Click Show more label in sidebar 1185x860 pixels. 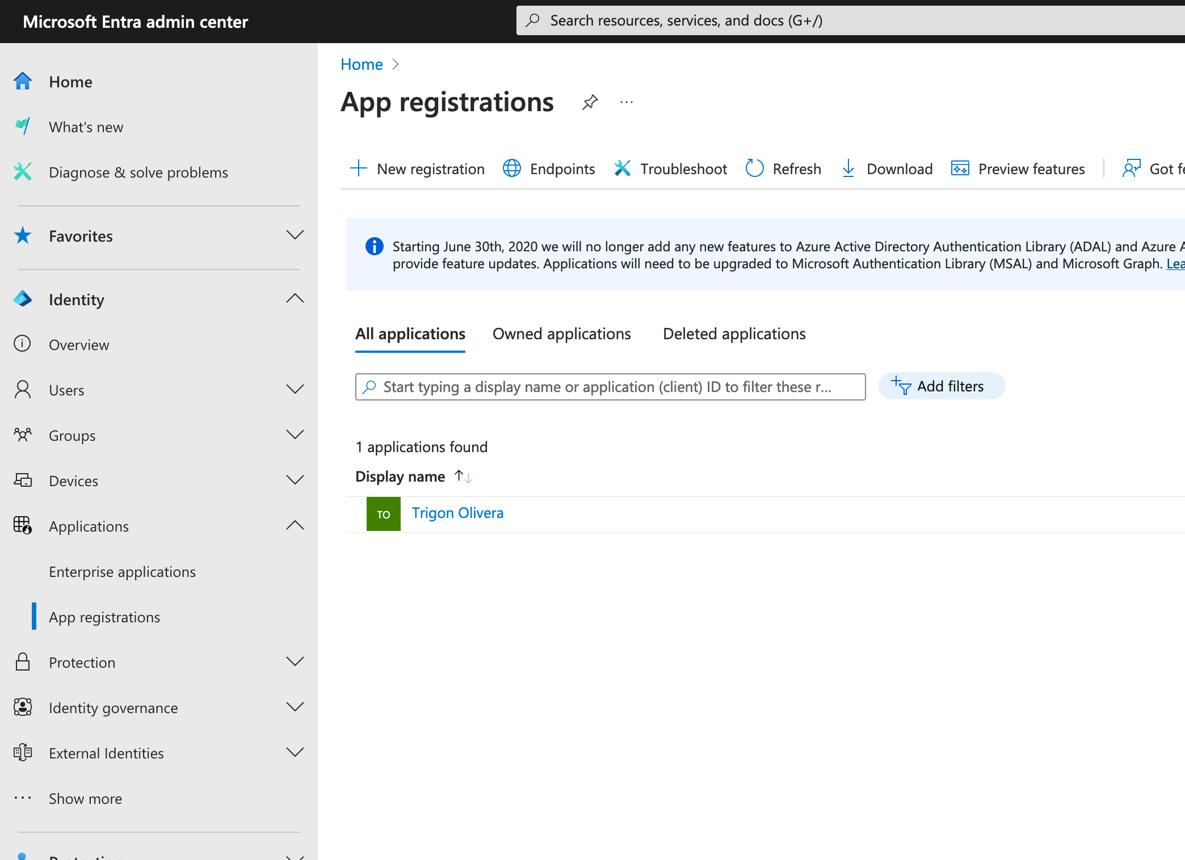86,799
